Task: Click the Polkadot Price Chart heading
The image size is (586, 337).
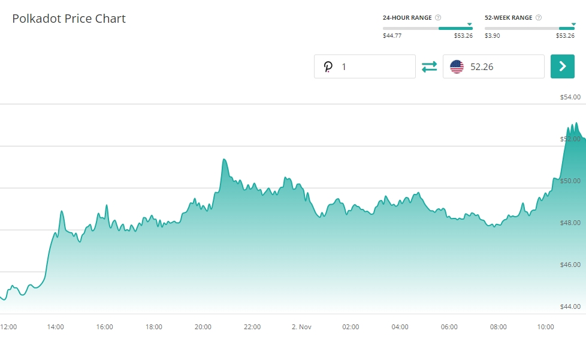Action: tap(69, 19)
